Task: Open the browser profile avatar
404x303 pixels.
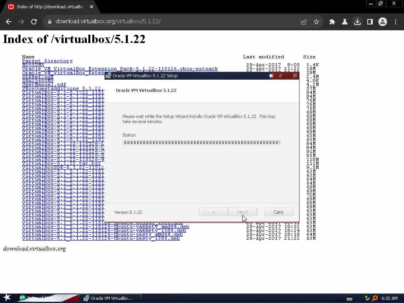Action: click(383, 22)
